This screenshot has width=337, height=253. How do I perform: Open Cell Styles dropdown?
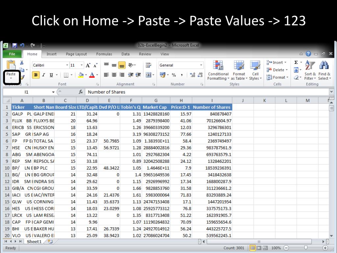[x=255, y=70]
